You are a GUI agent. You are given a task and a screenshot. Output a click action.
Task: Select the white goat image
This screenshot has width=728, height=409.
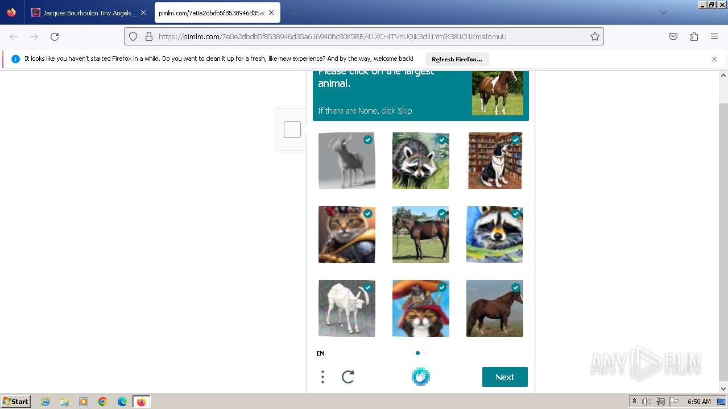click(347, 308)
